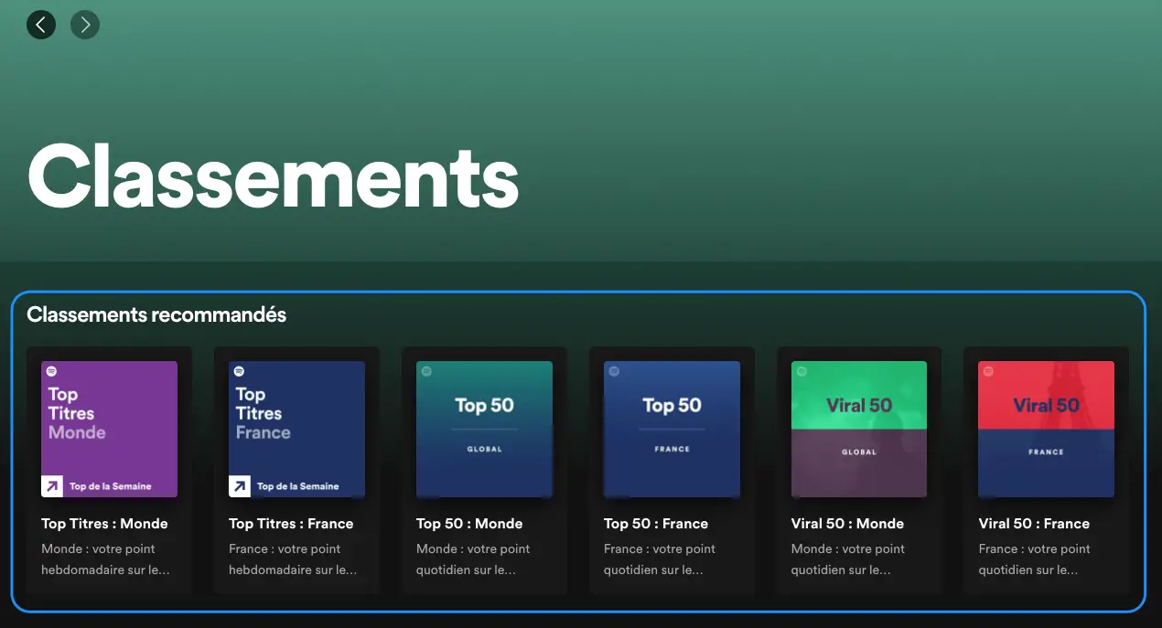This screenshot has height=628, width=1162.
Task: Click the 'Top 50 : France' title
Action: (x=656, y=524)
